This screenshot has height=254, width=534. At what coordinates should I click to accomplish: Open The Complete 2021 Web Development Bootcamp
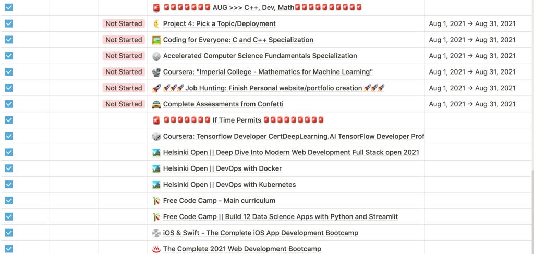coord(242,249)
